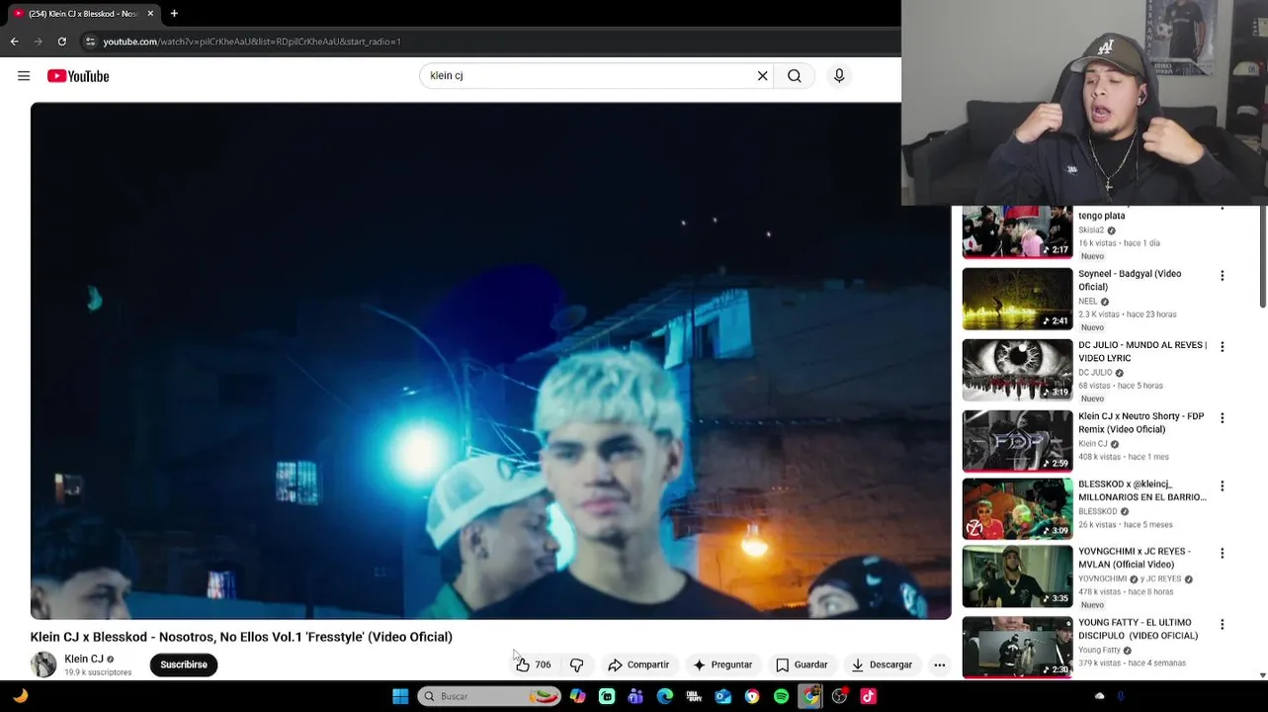This screenshot has height=712, width=1268.
Task: Open more actions ellipsis under video
Action: point(940,665)
